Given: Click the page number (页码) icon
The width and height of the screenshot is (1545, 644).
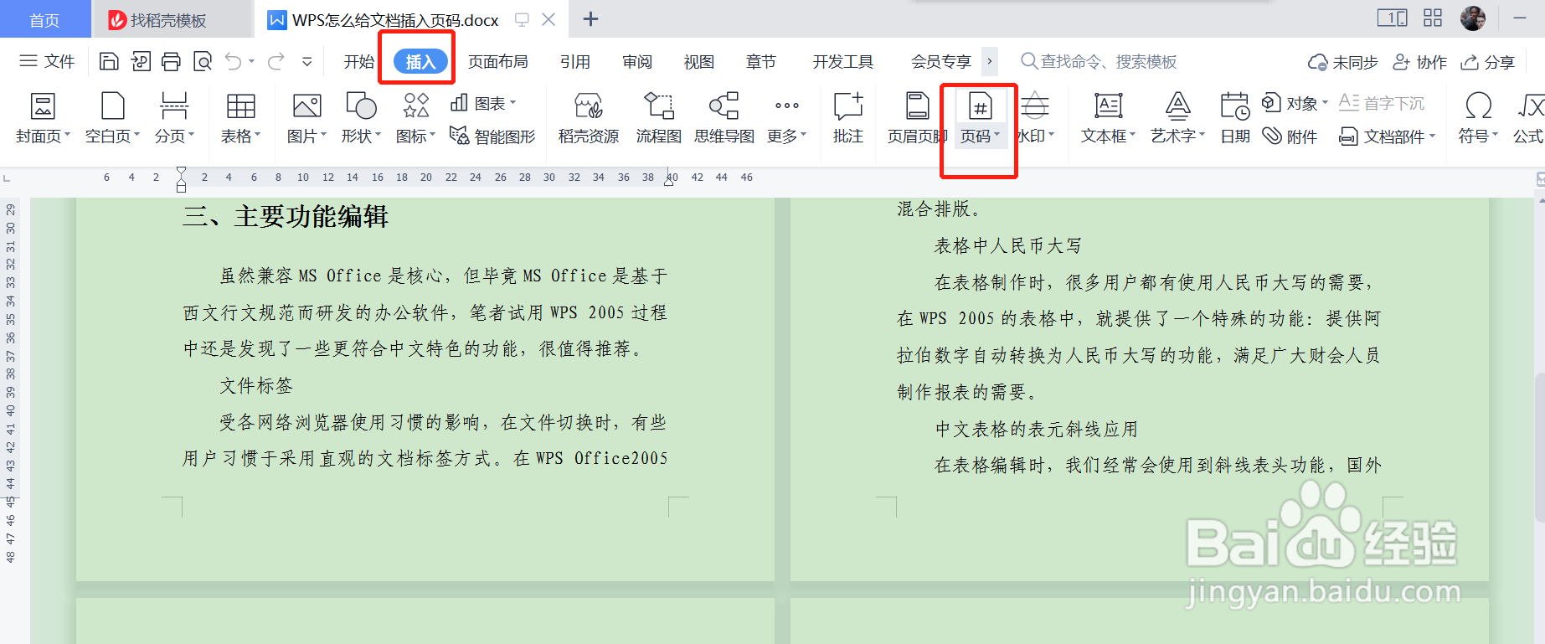Looking at the screenshot, I should [980, 106].
